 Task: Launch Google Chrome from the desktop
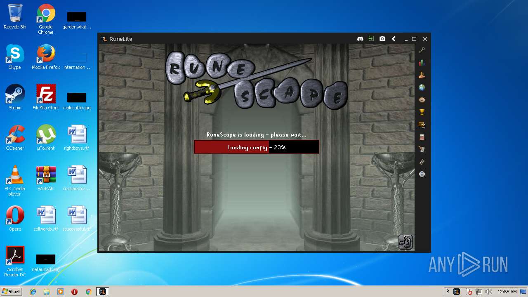point(46,19)
